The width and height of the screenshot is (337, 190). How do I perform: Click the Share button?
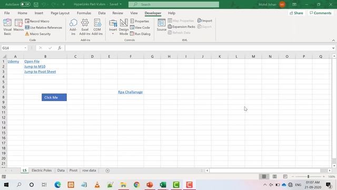click(x=296, y=13)
